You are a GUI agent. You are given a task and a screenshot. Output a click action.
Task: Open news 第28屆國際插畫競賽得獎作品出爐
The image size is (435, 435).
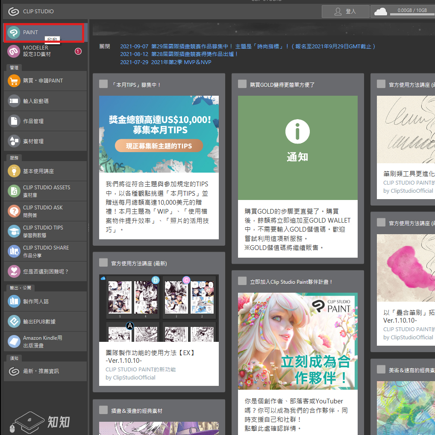179,54
